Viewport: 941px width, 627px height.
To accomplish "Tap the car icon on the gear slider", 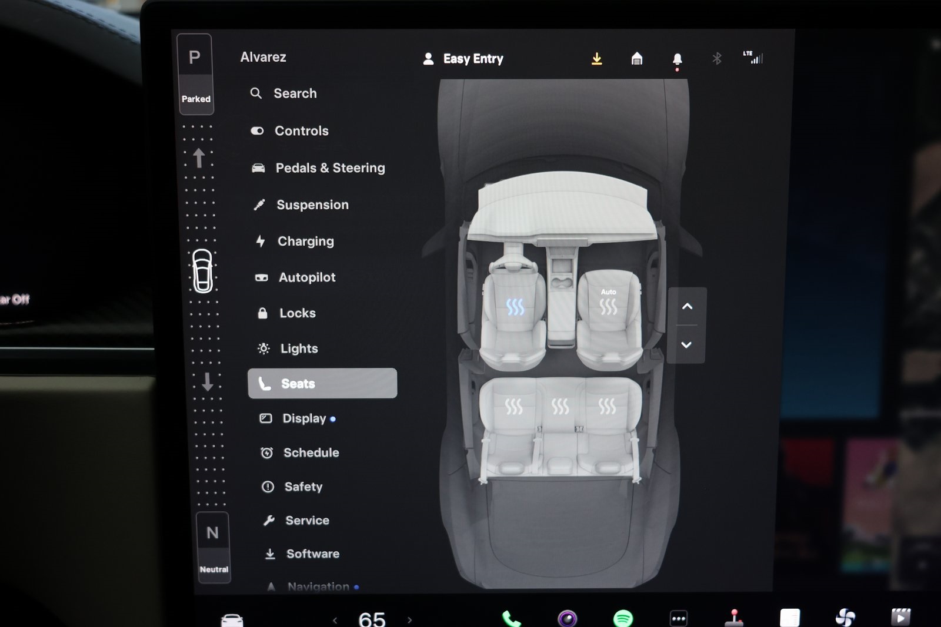I will click(202, 271).
